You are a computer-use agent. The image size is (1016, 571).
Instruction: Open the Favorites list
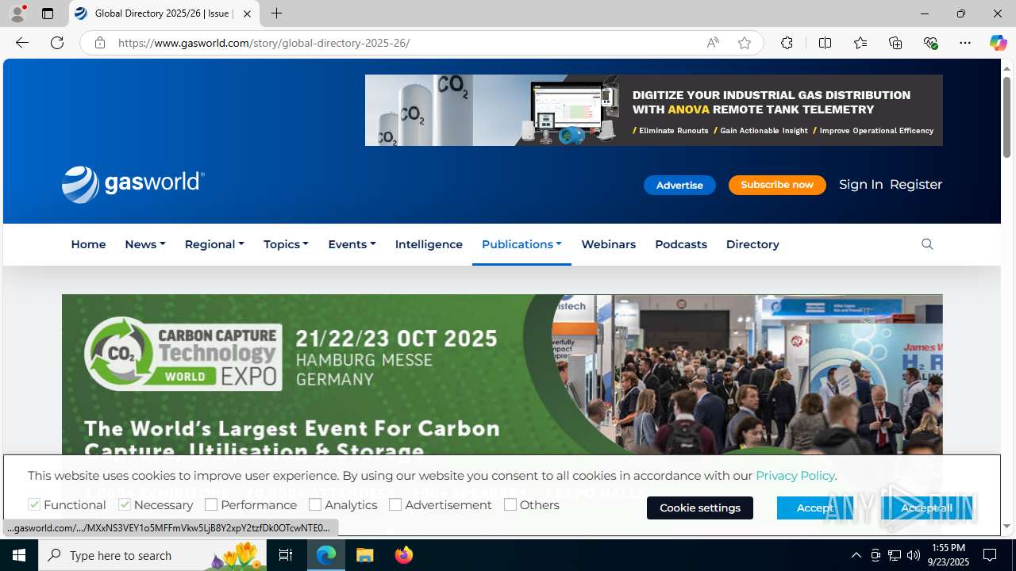tap(860, 43)
